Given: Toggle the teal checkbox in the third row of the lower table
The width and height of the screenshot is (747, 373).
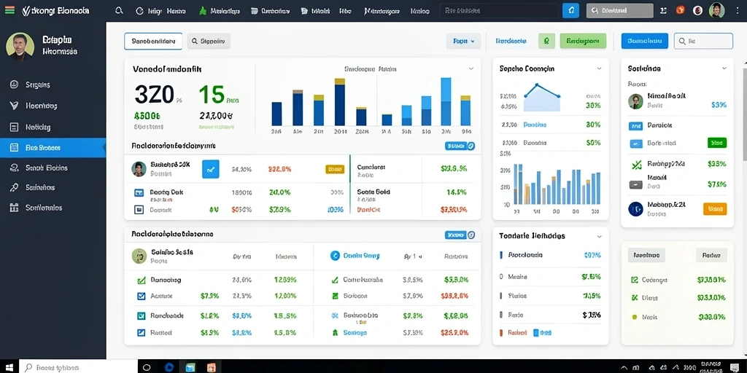Looking at the screenshot, I should (141, 315).
